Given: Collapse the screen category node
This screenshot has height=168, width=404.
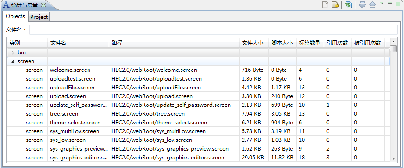Looking at the screenshot, I should [13, 61].
